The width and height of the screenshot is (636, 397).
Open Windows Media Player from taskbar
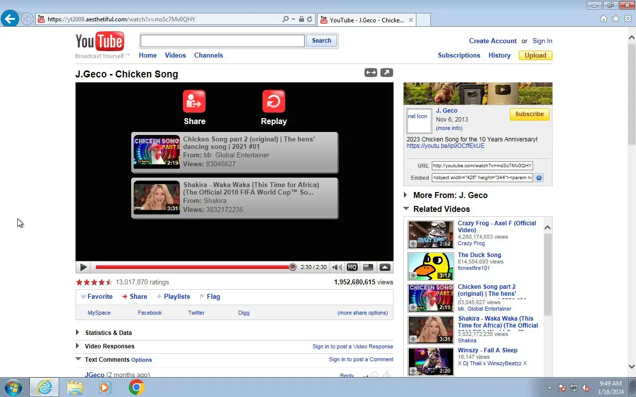[105, 387]
